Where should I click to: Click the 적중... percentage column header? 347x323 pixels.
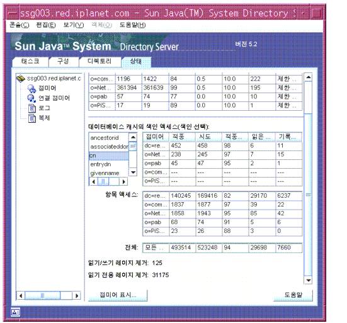[x=236, y=137]
